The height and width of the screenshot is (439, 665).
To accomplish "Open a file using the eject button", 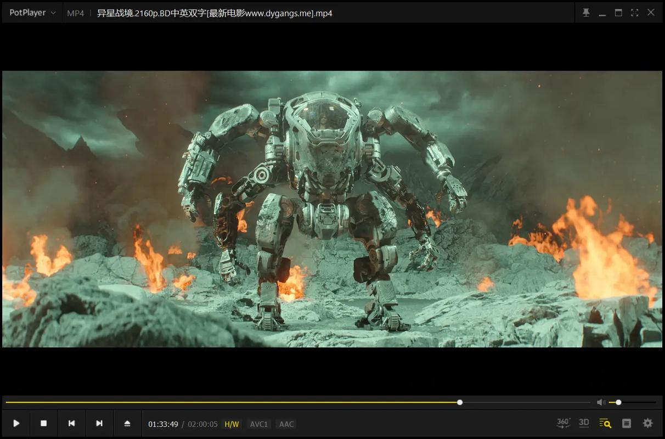I will pyautogui.click(x=127, y=423).
